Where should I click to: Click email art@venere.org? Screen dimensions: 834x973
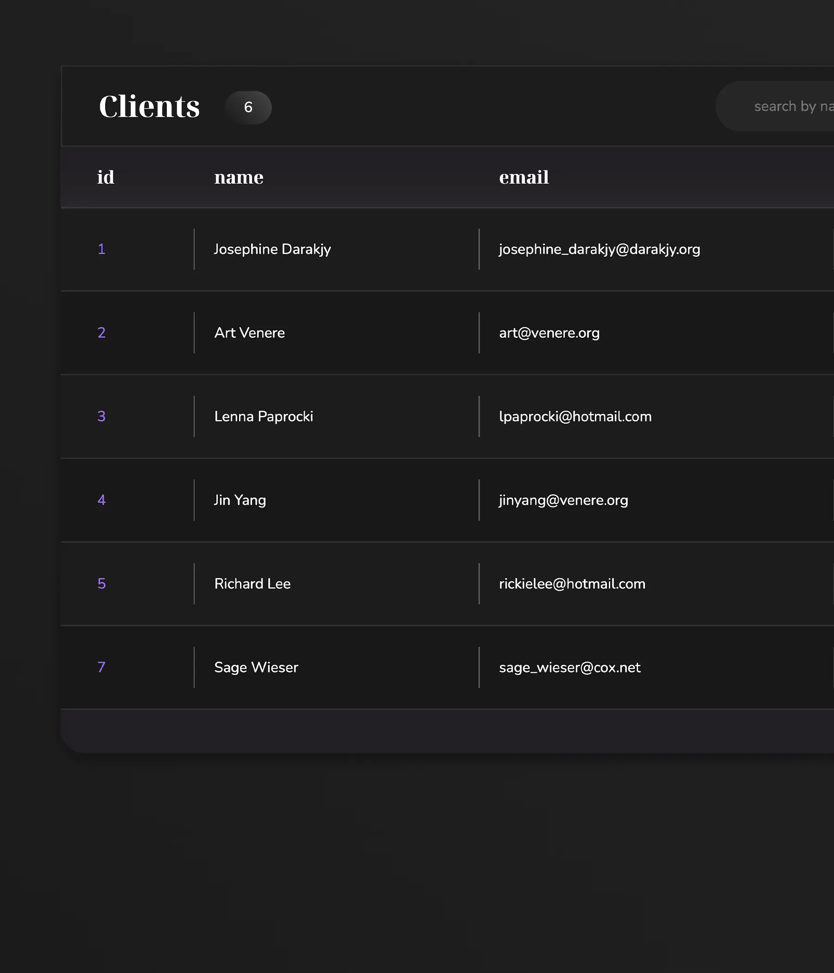click(549, 333)
